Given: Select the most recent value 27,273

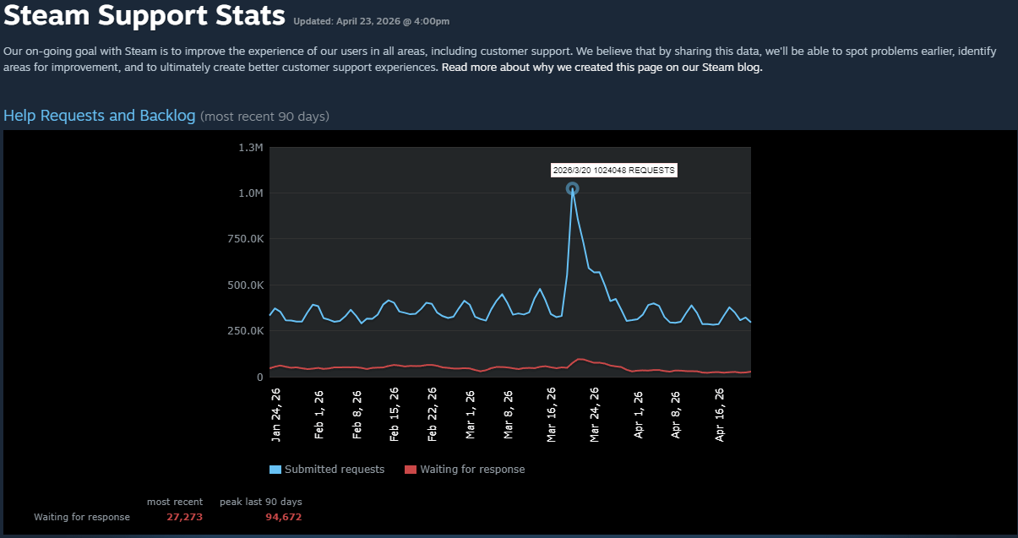Looking at the screenshot, I should 184,517.
